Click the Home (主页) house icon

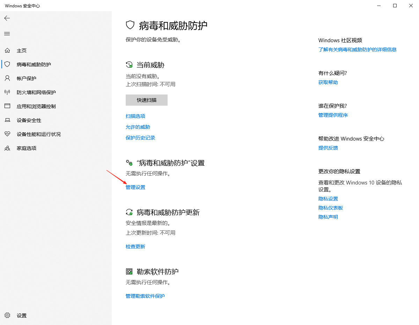[7, 51]
